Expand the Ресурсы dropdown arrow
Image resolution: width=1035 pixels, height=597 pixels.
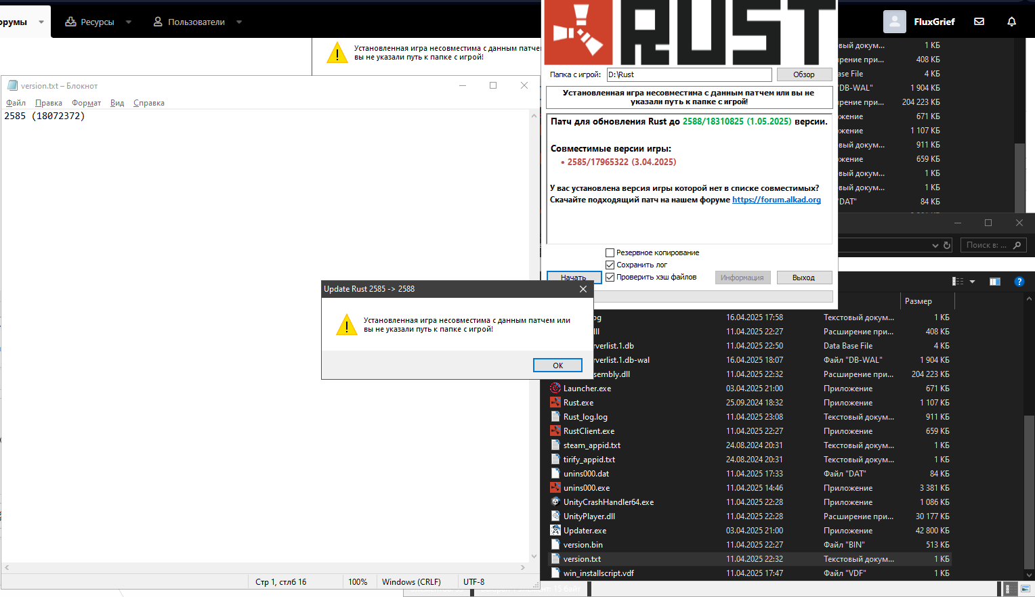click(129, 22)
